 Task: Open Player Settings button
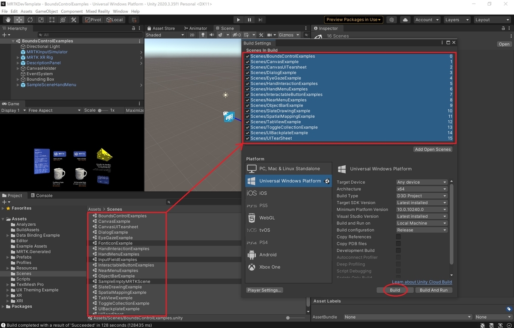pyautogui.click(x=265, y=290)
